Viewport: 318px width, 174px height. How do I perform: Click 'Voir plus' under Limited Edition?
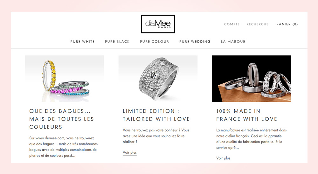[x=130, y=152]
